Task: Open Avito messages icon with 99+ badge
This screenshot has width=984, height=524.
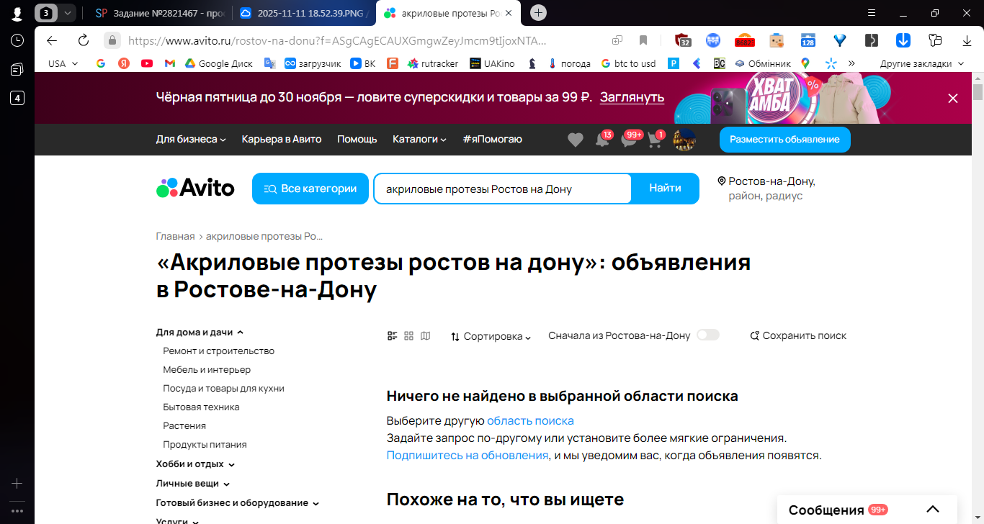Action: (630, 139)
